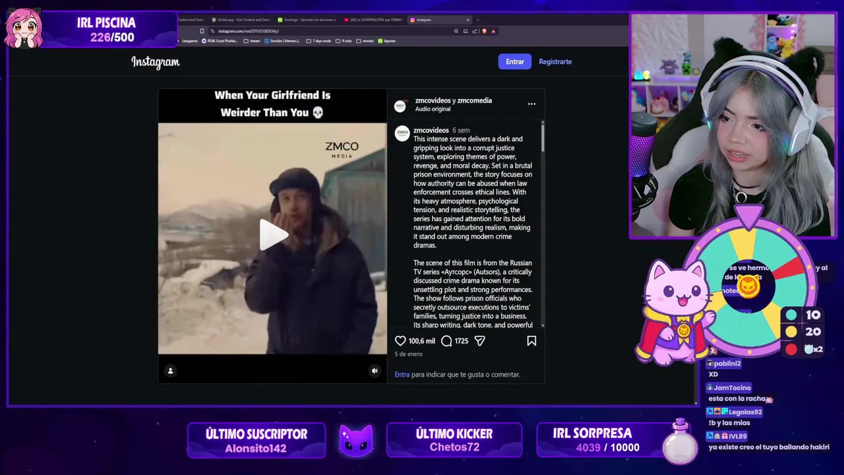Viewport: 844px width, 475px height.
Task: Click the zoom magnifier icon in address bar
Action: (x=456, y=31)
